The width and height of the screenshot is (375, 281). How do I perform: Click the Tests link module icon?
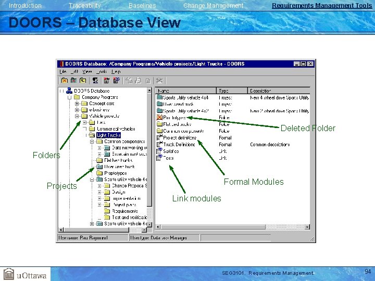point(159,158)
